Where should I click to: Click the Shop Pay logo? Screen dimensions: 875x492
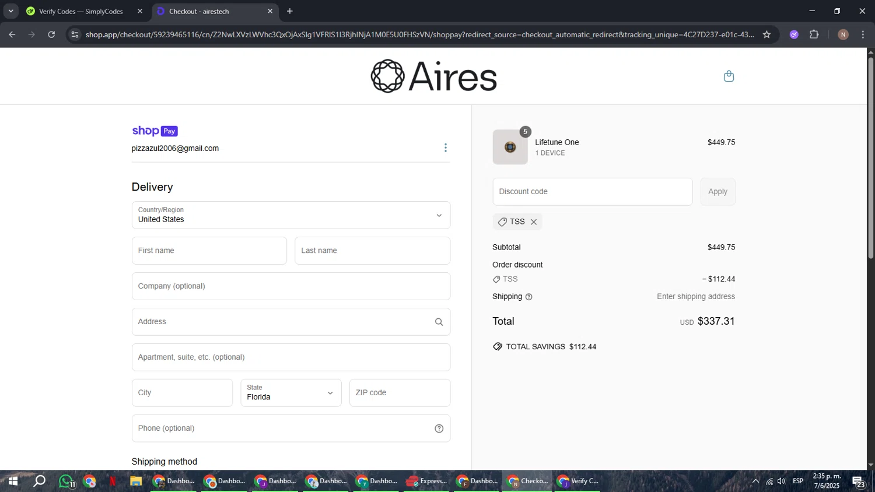click(155, 131)
